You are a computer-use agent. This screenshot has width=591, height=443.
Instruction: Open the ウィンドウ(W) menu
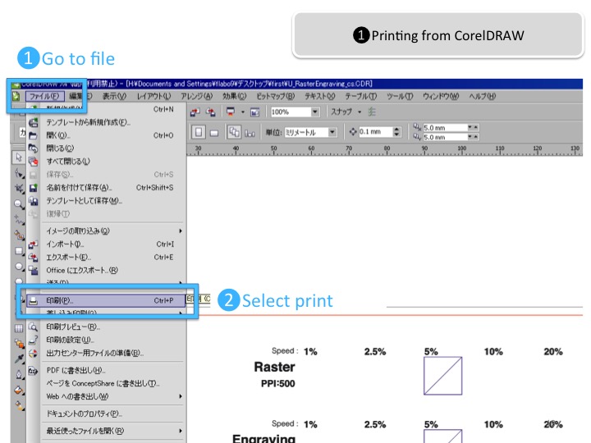pyautogui.click(x=441, y=96)
